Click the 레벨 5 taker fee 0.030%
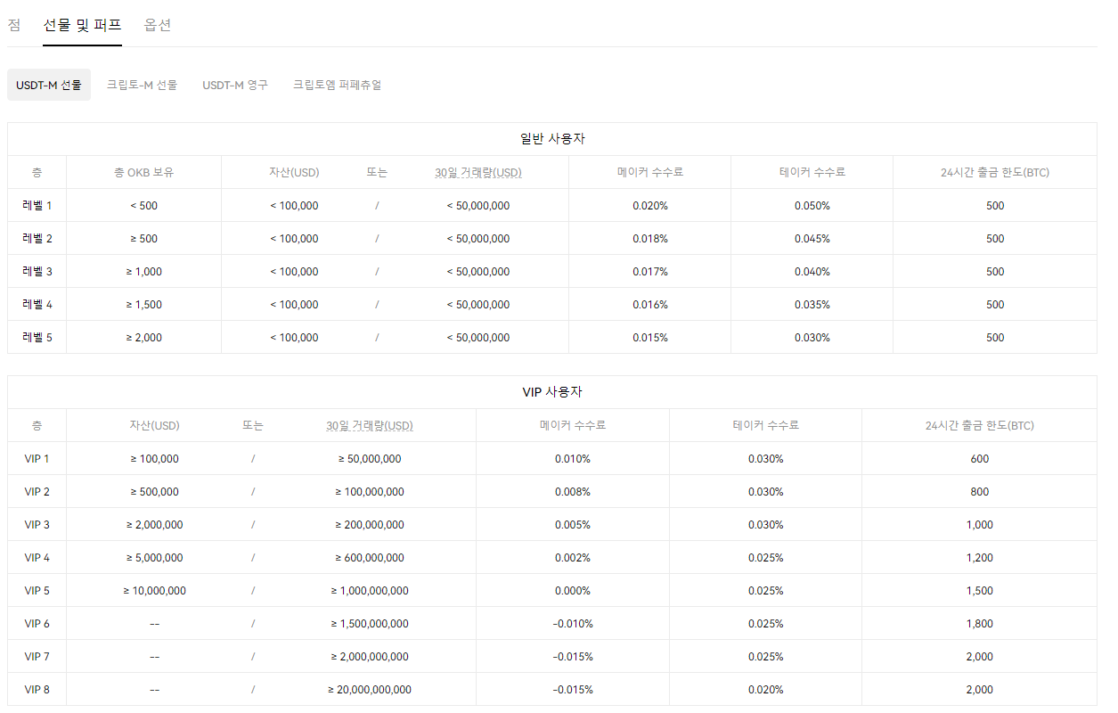1118x713 pixels. (812, 338)
